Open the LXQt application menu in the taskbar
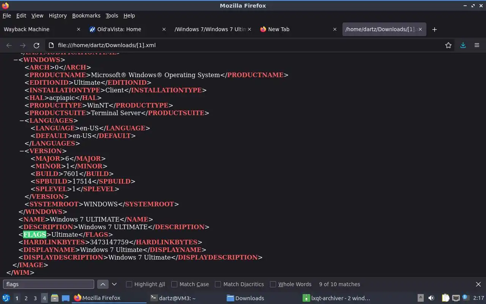The width and height of the screenshot is (486, 304). pos(6,298)
